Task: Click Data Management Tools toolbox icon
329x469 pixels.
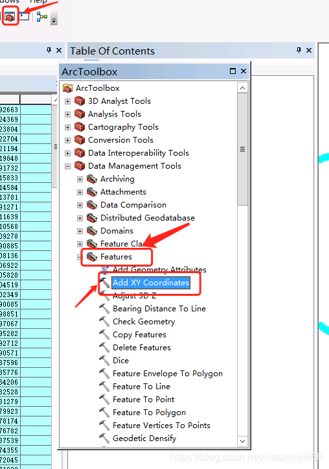Action: (80, 166)
